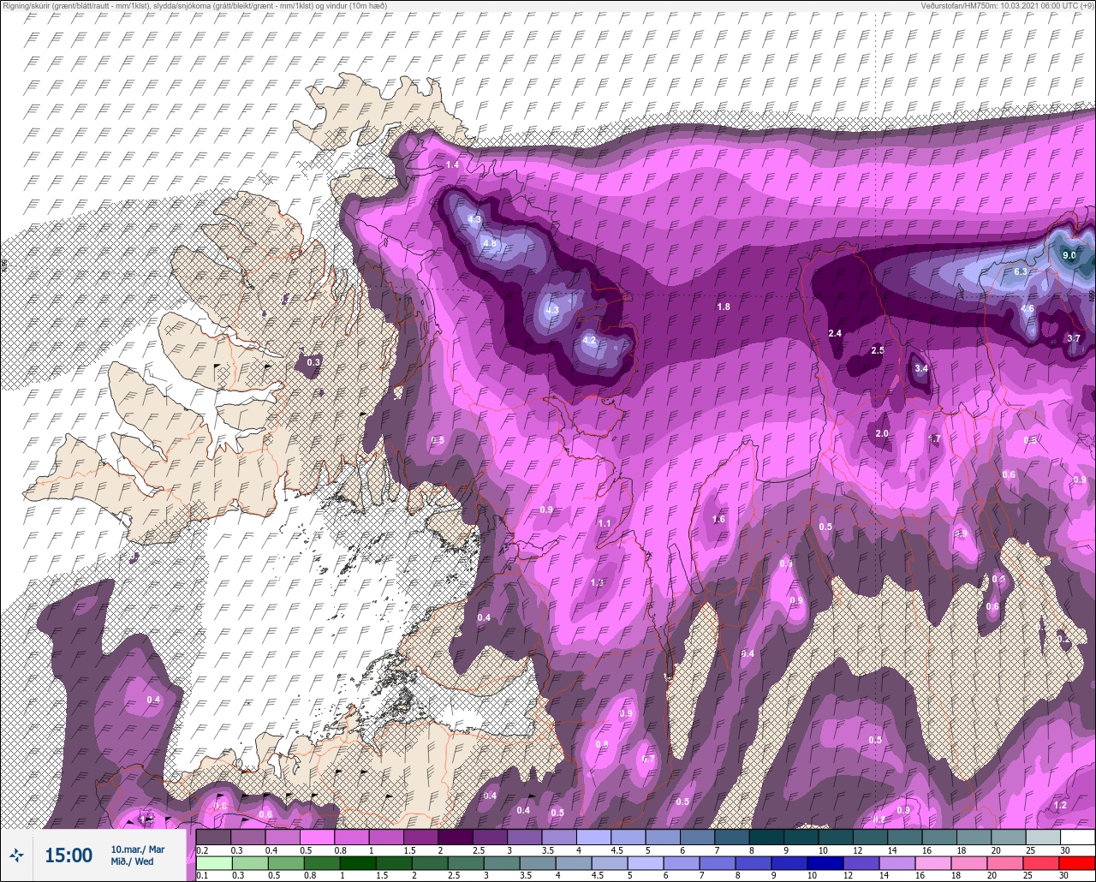
Task: Click the 1.1 precipitation value on the map
Action: coord(605,523)
